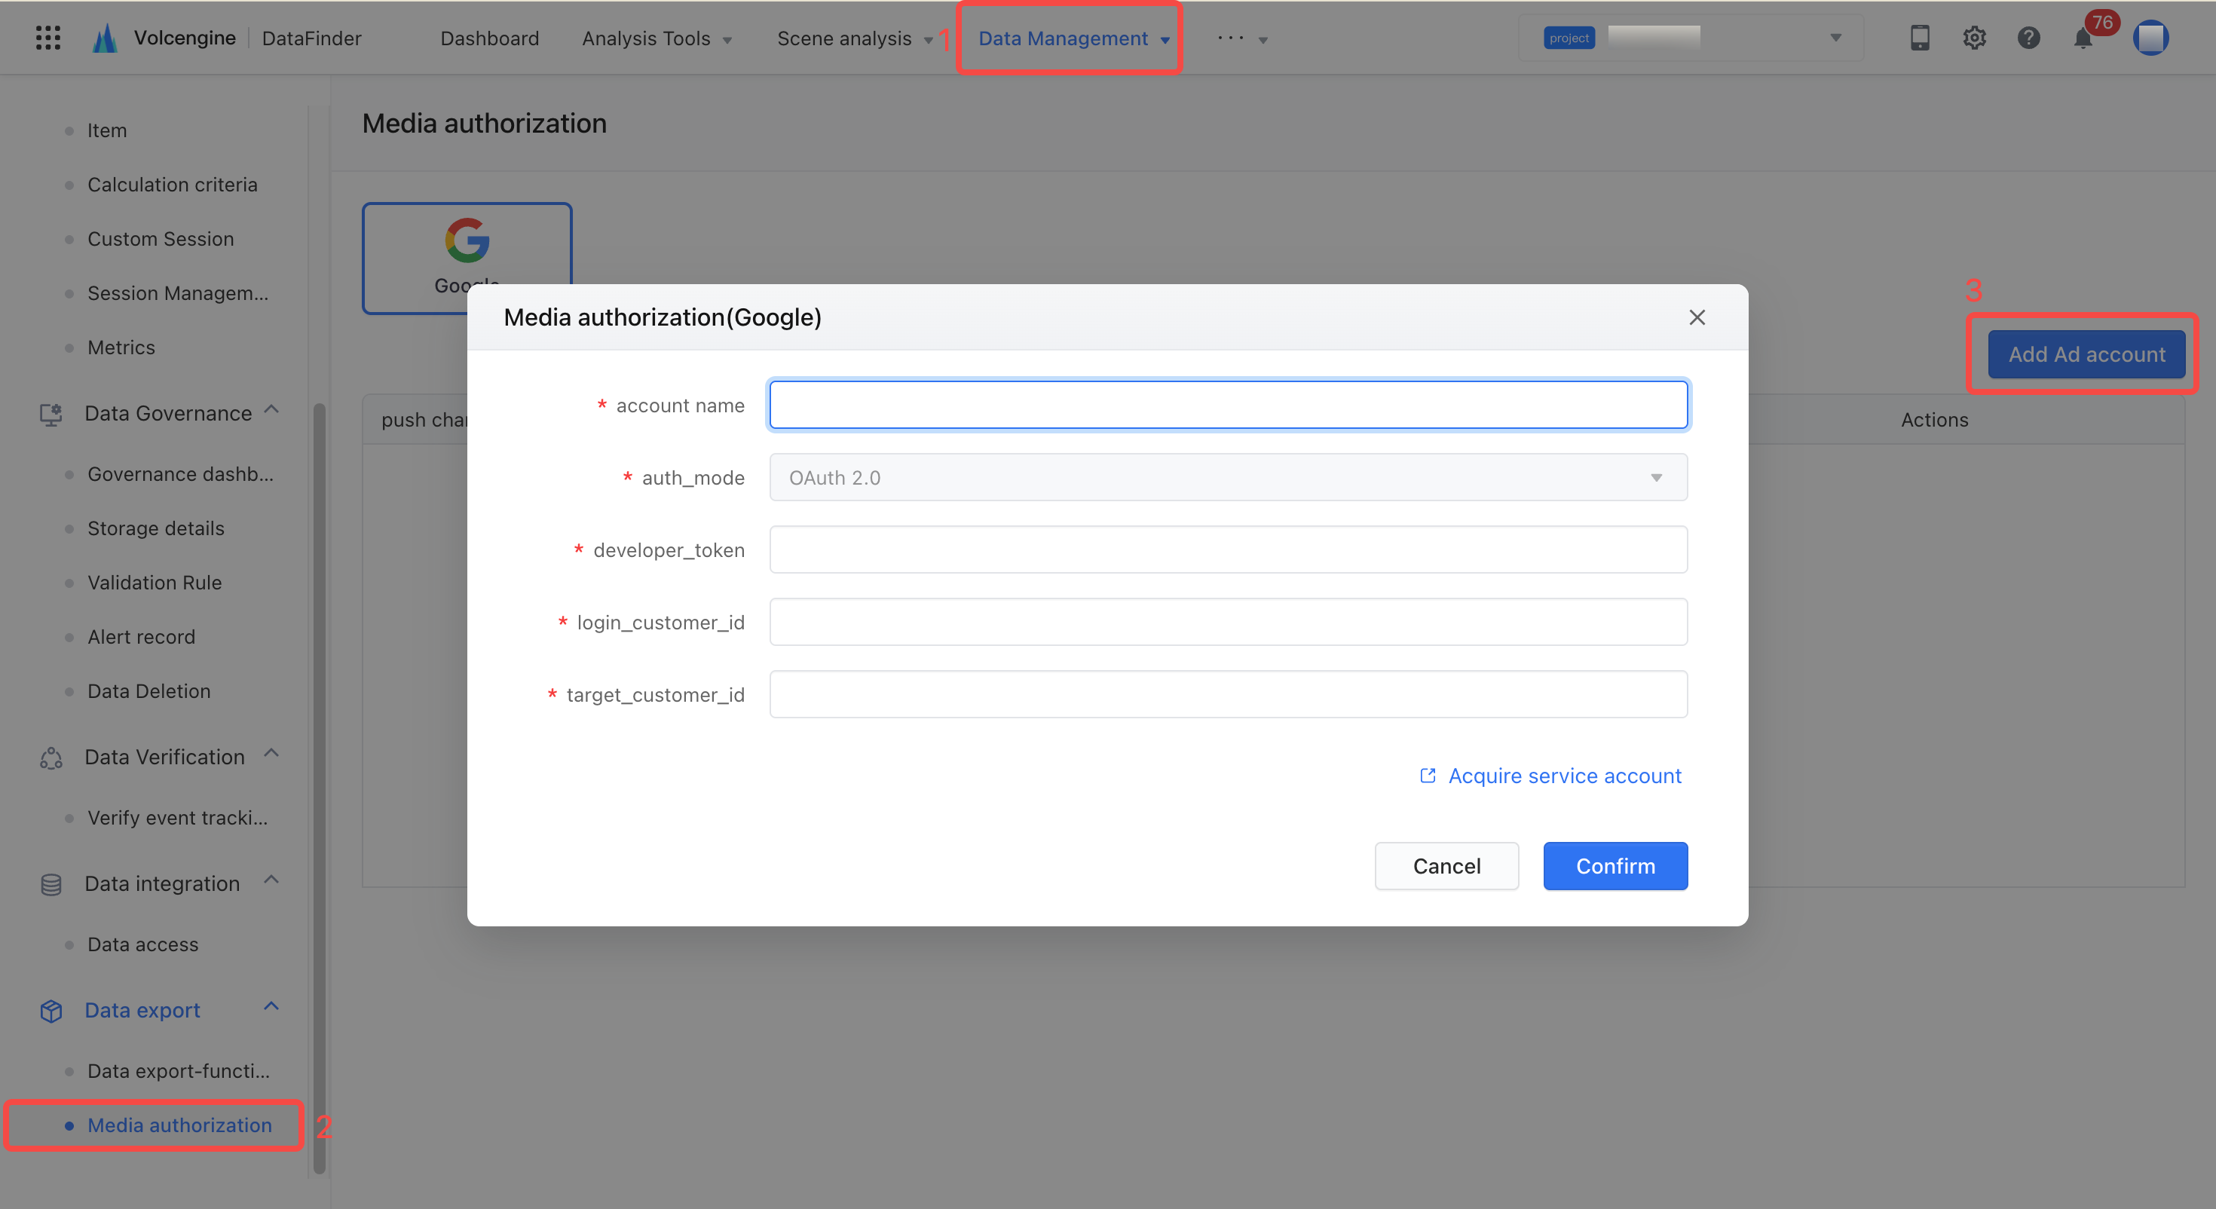The image size is (2216, 1209).
Task: Click the Add Ad account button
Action: [2086, 354]
